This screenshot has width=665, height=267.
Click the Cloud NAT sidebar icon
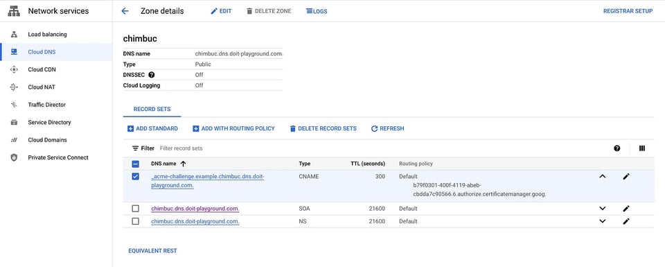click(x=14, y=87)
